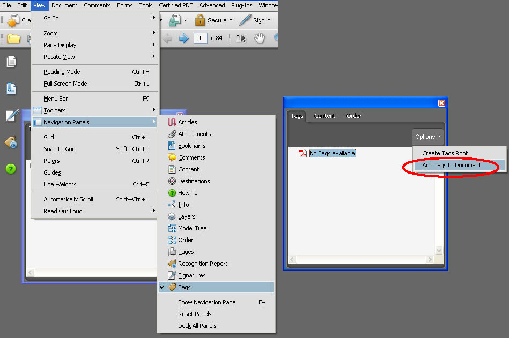509x338 pixels.
Task: Choose Pages navigation panel
Action: pos(216,252)
